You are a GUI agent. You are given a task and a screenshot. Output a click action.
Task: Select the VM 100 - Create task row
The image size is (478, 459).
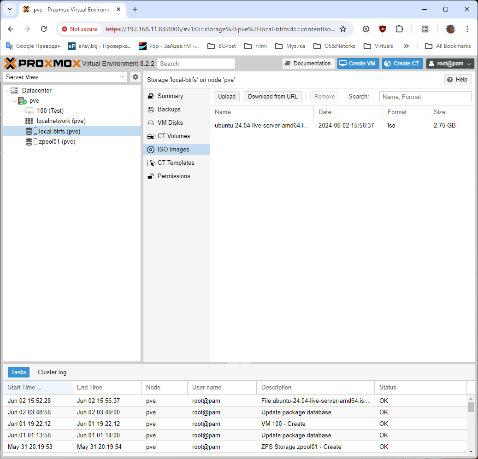click(x=235, y=424)
